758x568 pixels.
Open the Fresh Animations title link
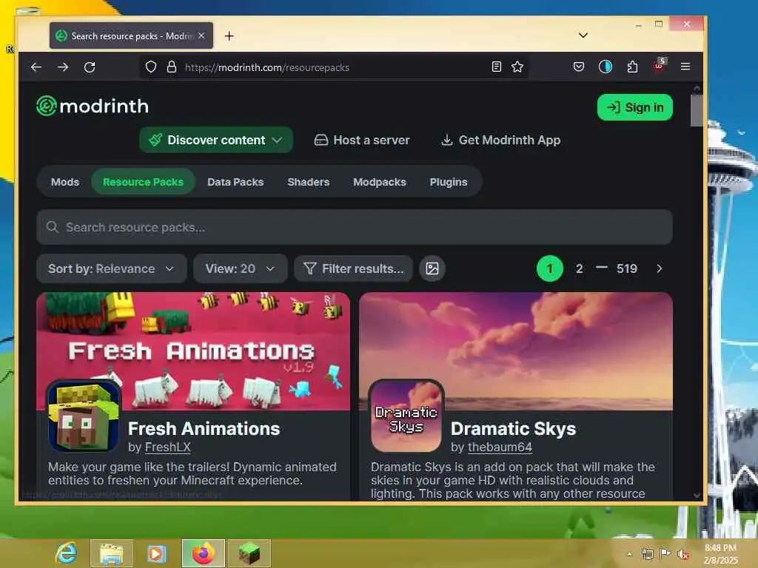click(204, 428)
